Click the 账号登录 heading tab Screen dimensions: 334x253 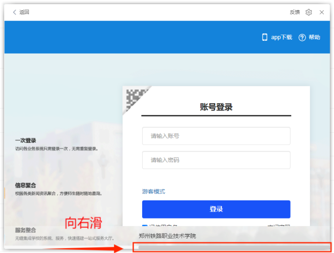216,107
